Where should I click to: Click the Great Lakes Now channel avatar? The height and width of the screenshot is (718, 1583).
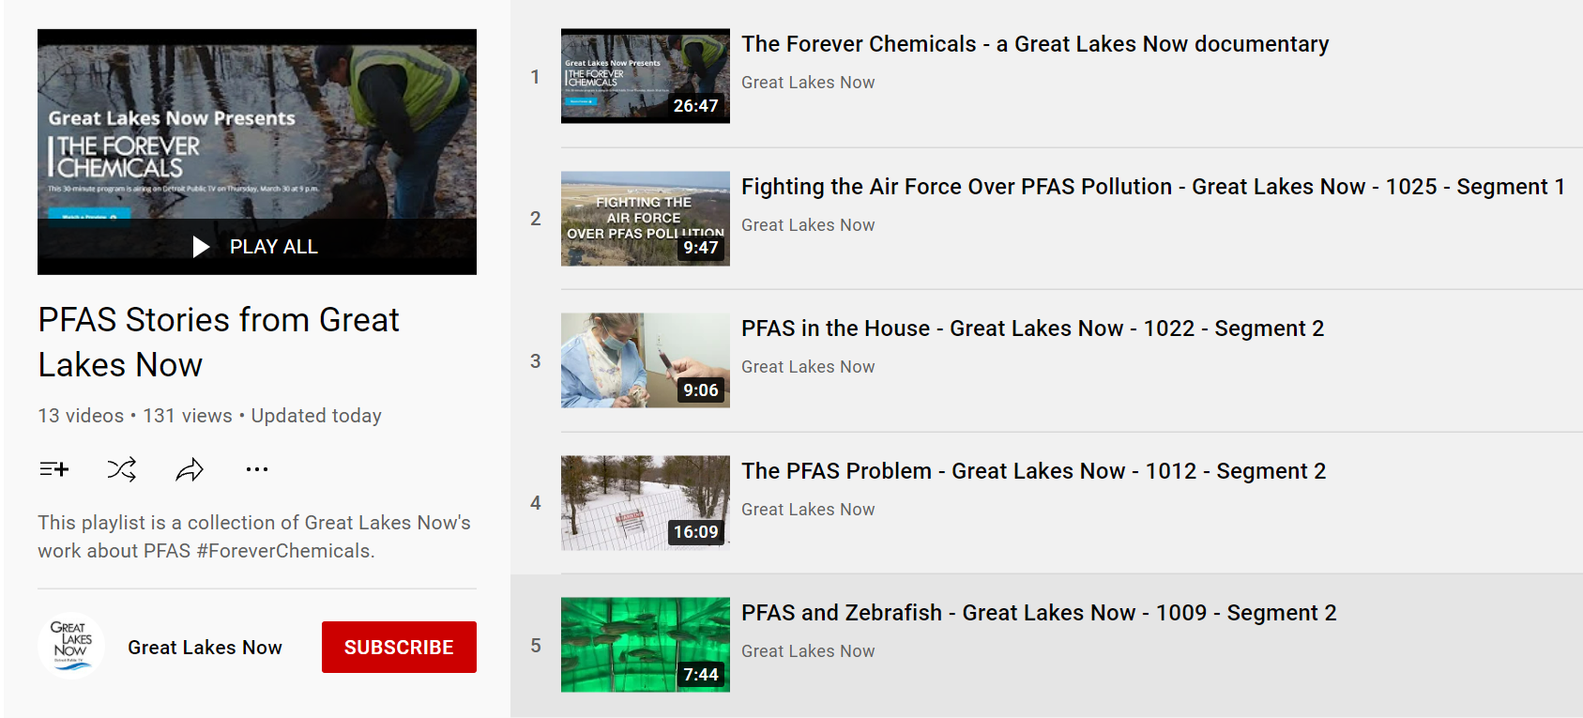(x=70, y=646)
